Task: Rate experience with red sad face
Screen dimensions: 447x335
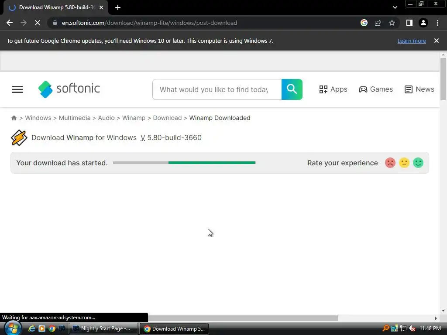Action: tap(390, 163)
